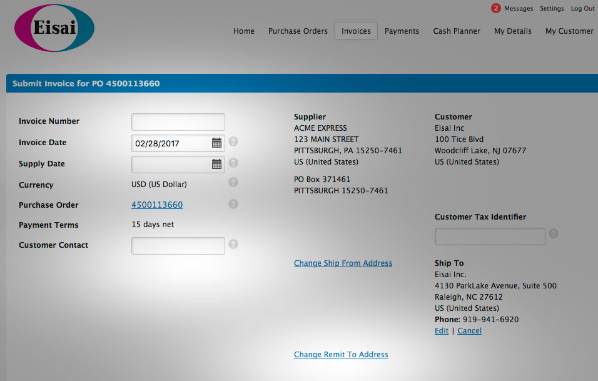Focus the empty Supply Date field
This screenshot has height=381, width=598.
[178, 165]
